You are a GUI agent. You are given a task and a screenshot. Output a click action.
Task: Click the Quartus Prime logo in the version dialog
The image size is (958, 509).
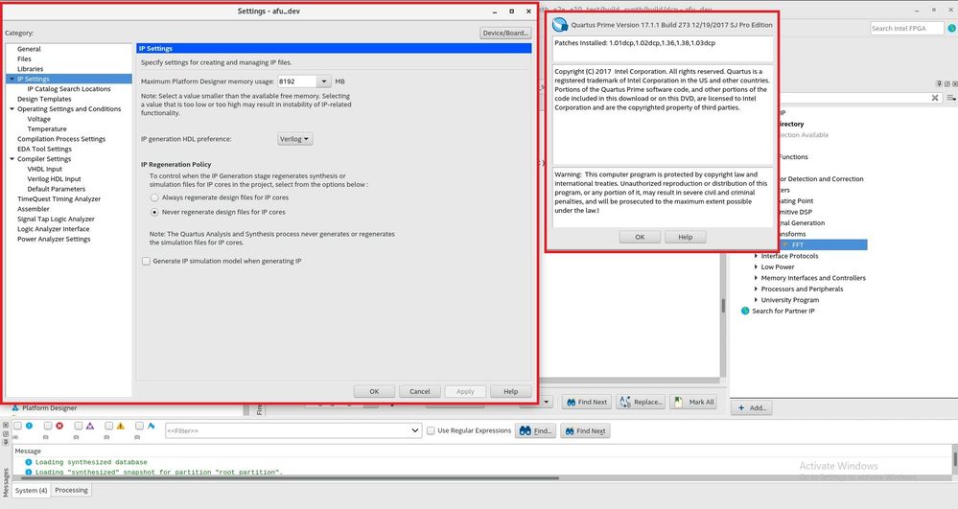[560, 24]
